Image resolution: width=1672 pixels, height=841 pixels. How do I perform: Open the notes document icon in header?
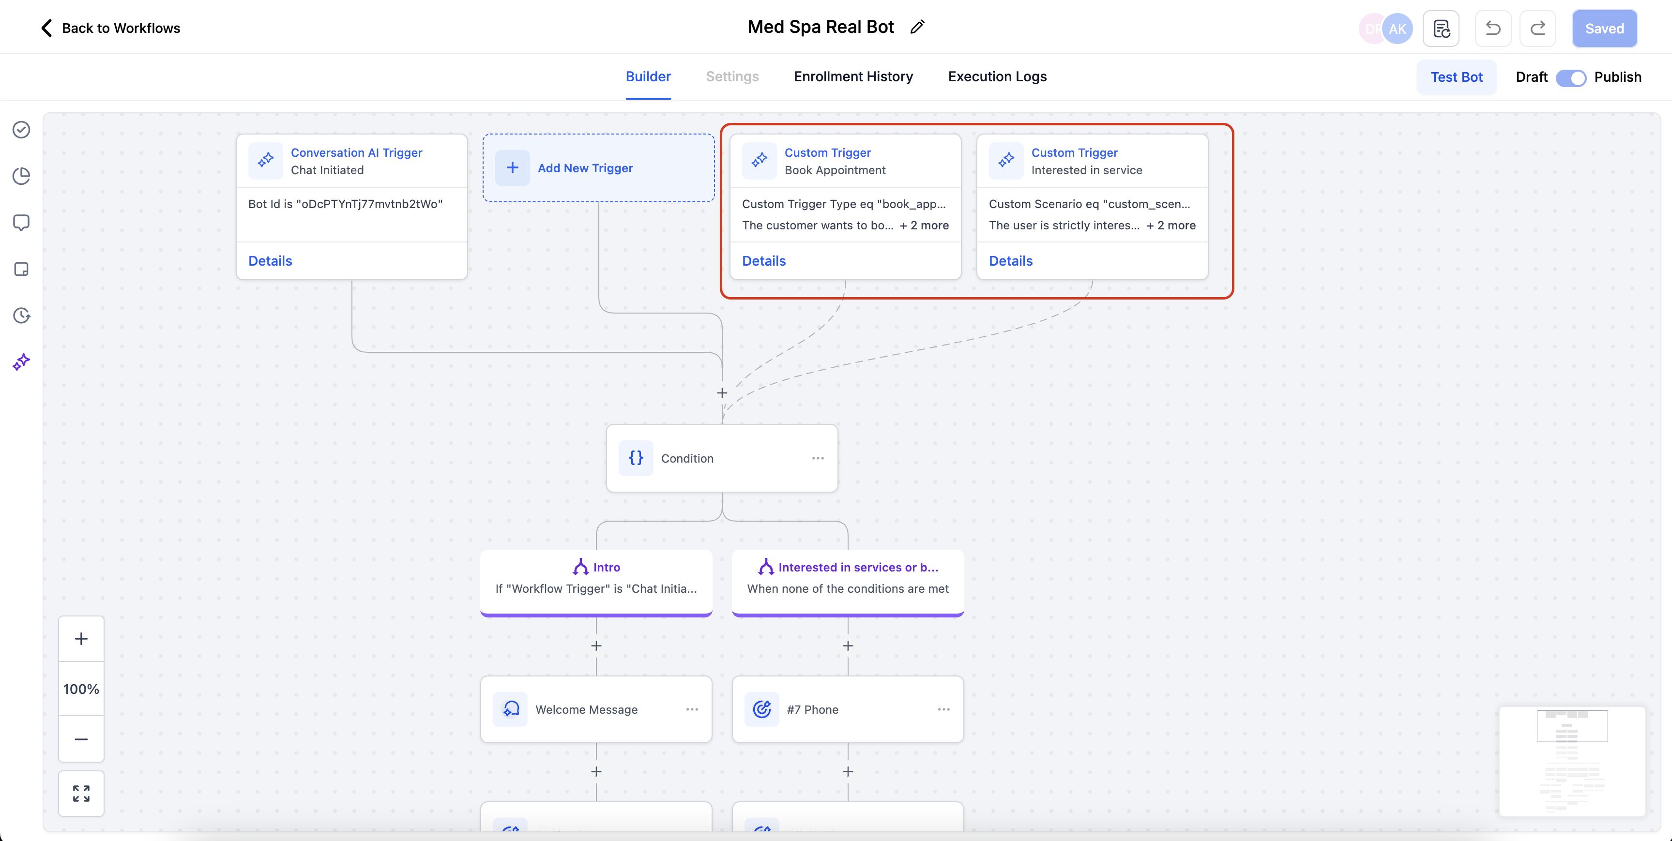1441,29
